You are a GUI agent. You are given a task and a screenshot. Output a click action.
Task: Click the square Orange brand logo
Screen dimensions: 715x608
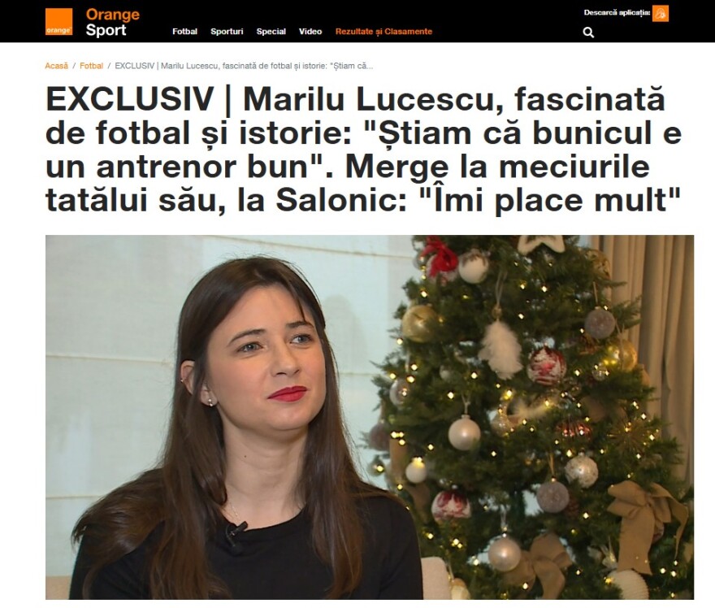pos(58,21)
